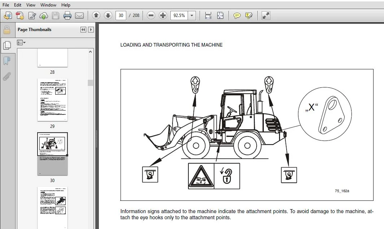
Task: Go to next page with down arrow
Action: [x=108, y=16]
